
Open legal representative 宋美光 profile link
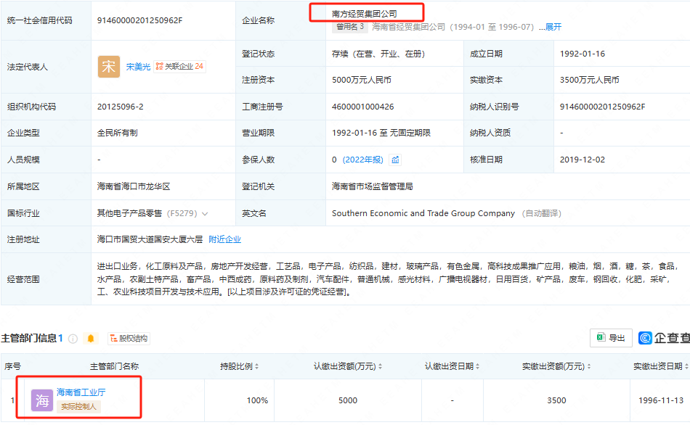[138, 67]
